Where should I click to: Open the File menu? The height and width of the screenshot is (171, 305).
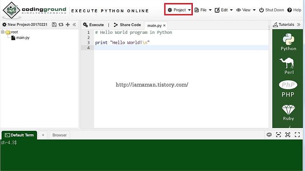203,10
